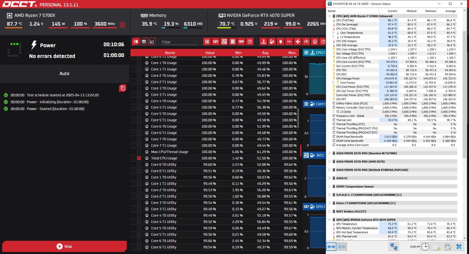Filter sensors by memory module icon

(x=241, y=42)
